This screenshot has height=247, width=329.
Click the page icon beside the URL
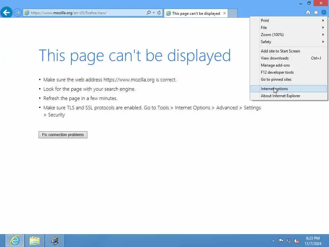click(x=27, y=13)
